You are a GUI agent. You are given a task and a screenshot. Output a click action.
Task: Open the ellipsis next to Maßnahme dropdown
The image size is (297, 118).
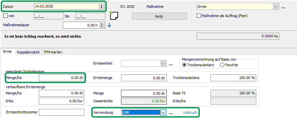pos(283,8)
